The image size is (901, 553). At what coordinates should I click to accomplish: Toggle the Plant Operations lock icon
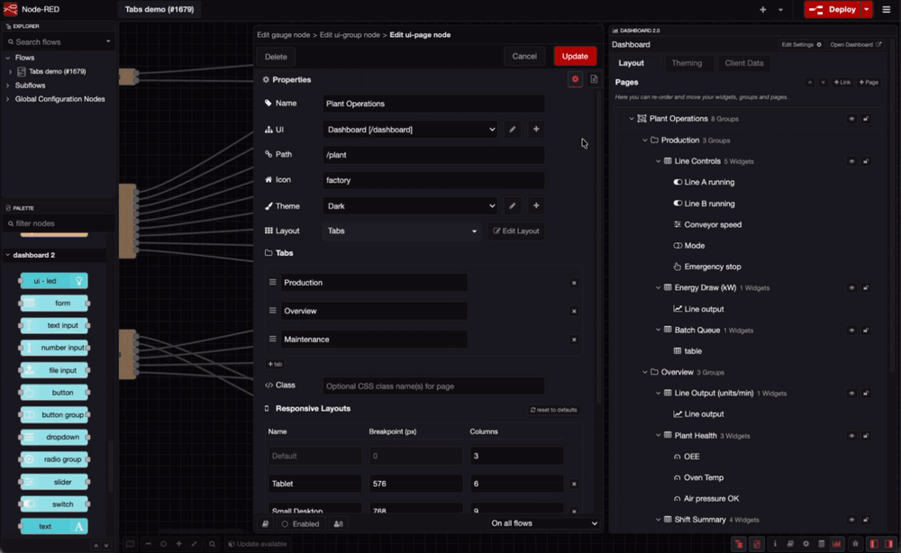pyautogui.click(x=866, y=119)
